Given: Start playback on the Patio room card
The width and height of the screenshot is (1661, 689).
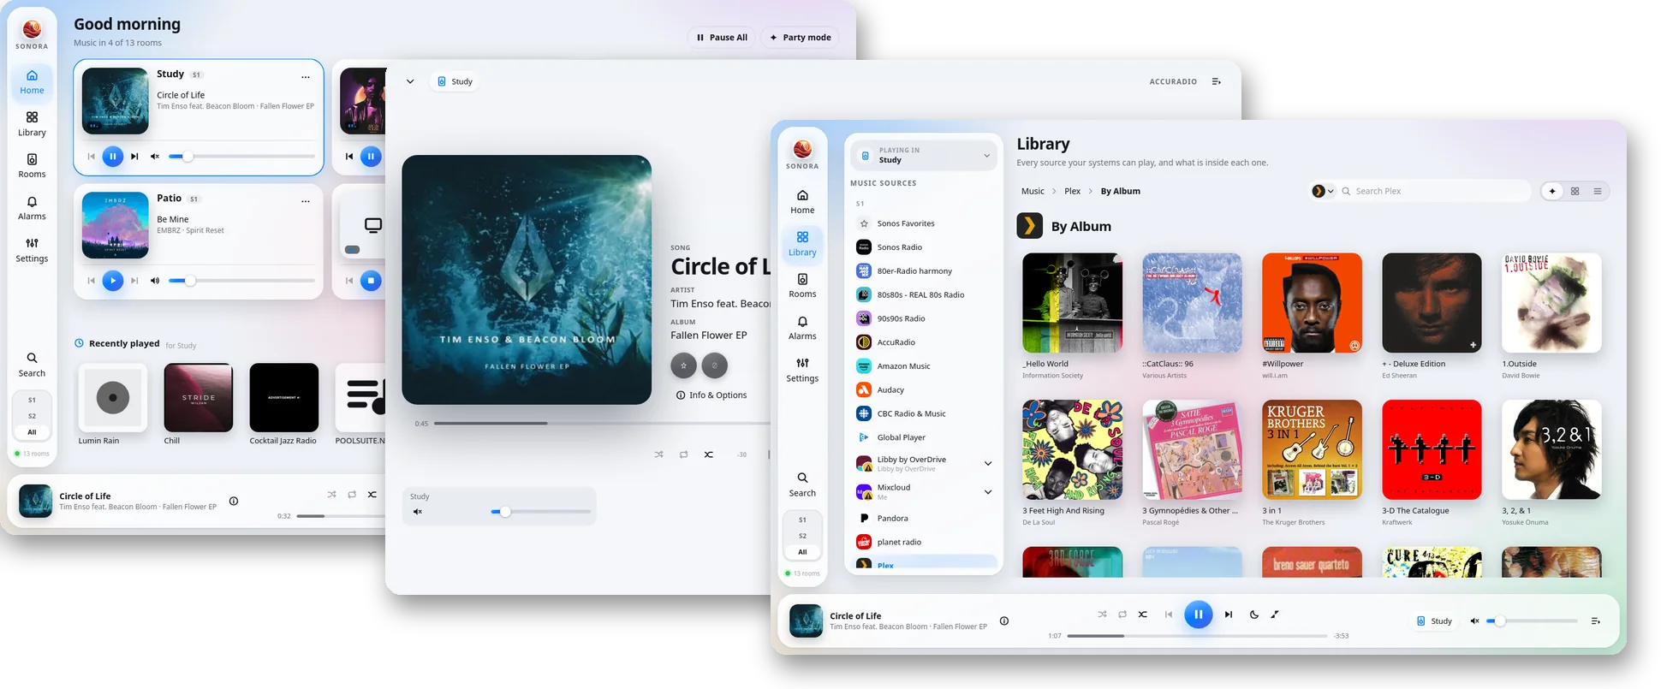Looking at the screenshot, I should pos(113,281).
